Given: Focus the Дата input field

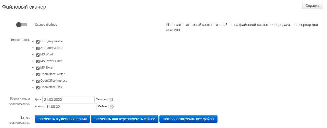Looking at the screenshot, I should [68, 100].
